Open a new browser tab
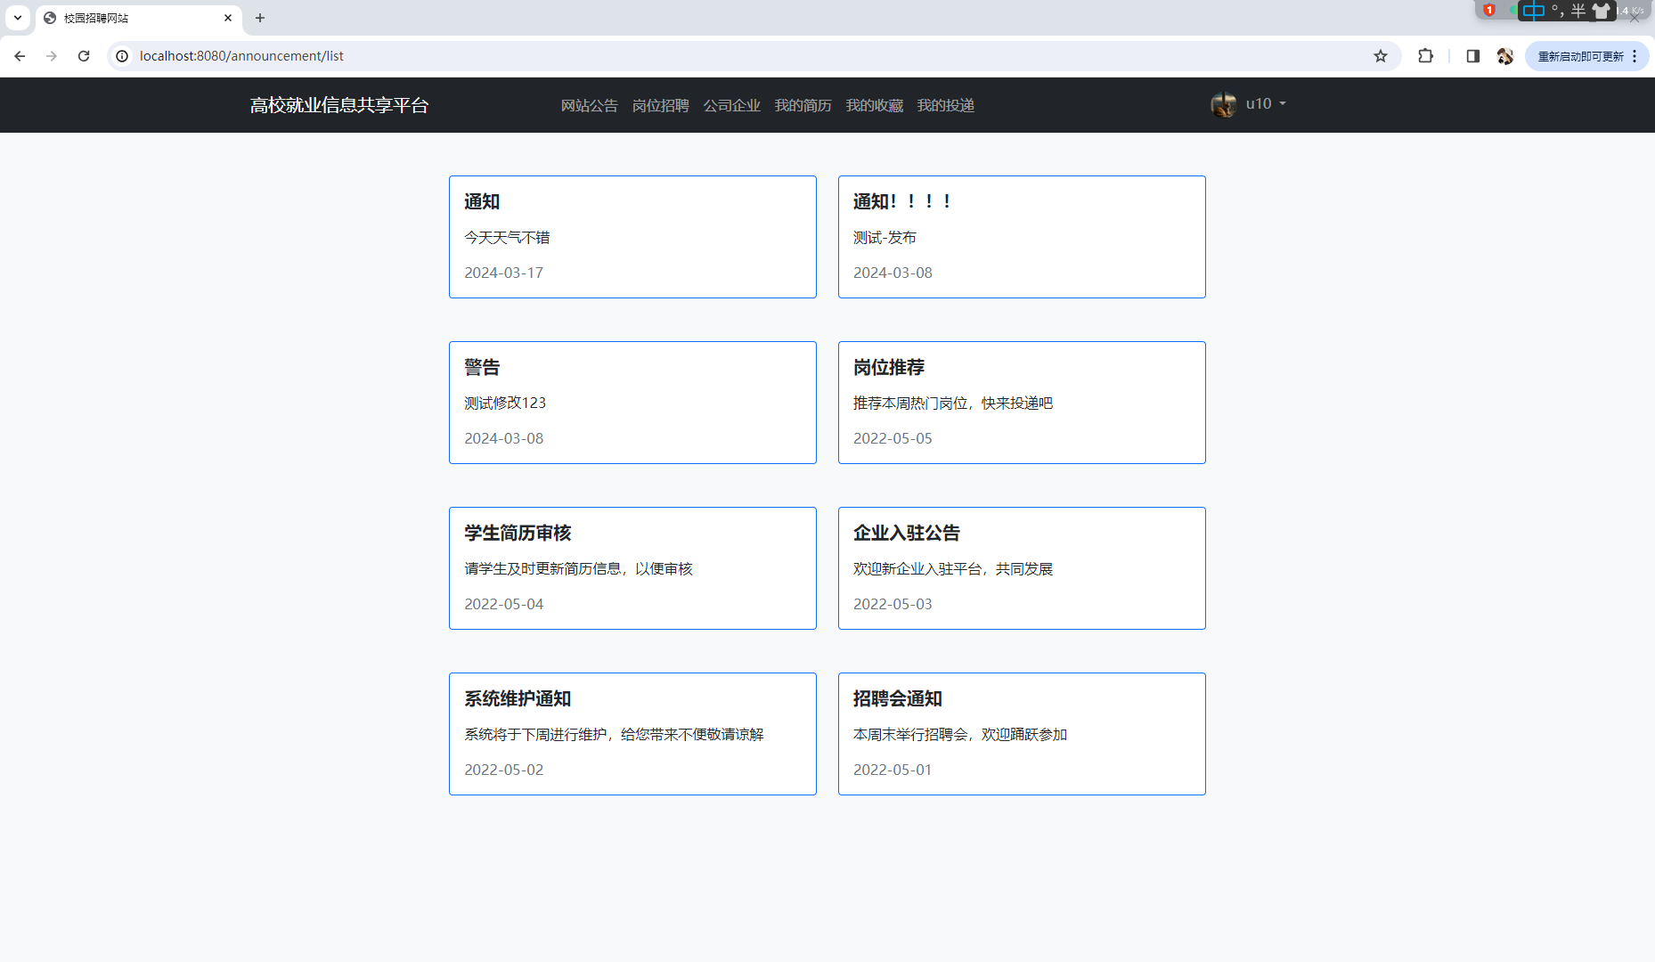The height and width of the screenshot is (962, 1655). 260,18
